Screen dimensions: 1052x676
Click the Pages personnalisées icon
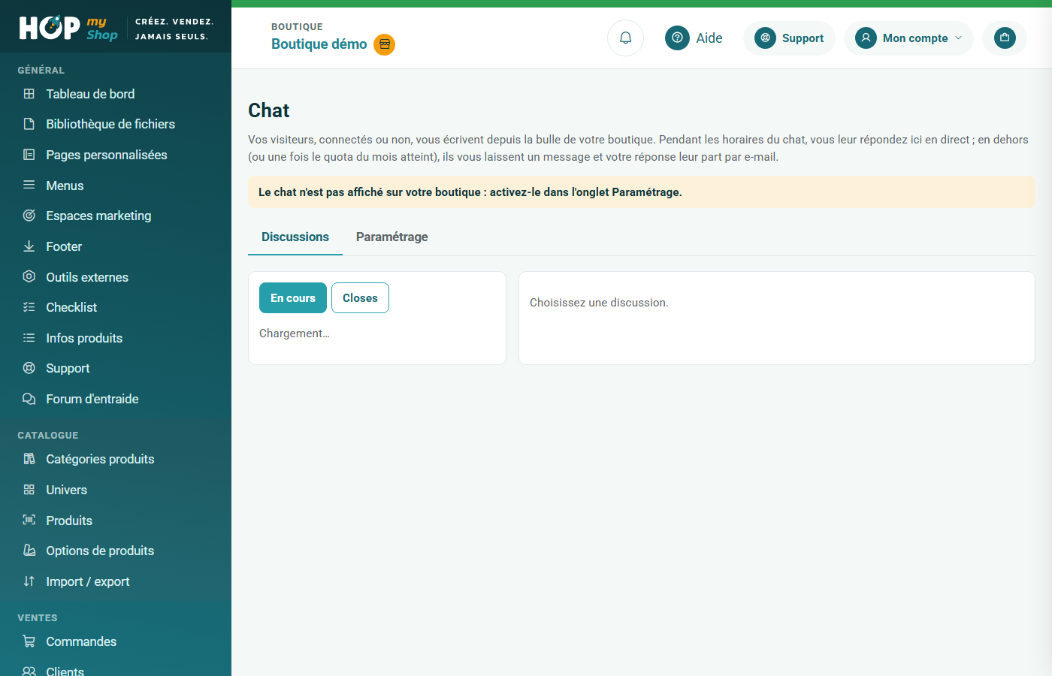29,155
